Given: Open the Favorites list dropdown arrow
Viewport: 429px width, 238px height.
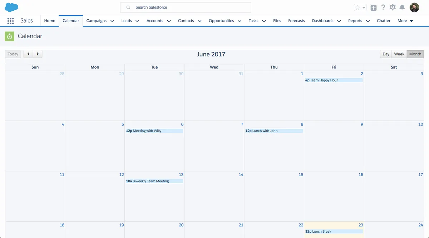Looking at the screenshot, I should [364, 8].
